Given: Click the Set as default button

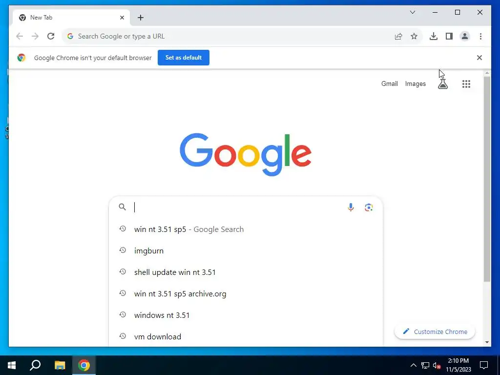Looking at the screenshot, I should (184, 58).
